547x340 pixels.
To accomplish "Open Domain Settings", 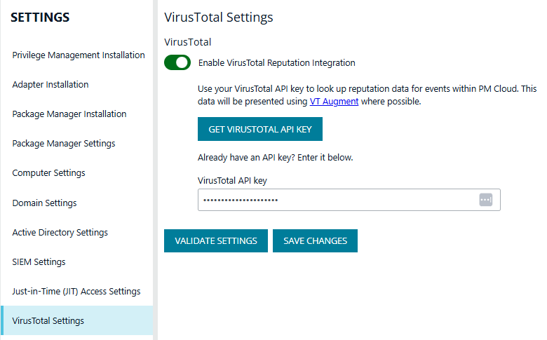I will click(44, 203).
